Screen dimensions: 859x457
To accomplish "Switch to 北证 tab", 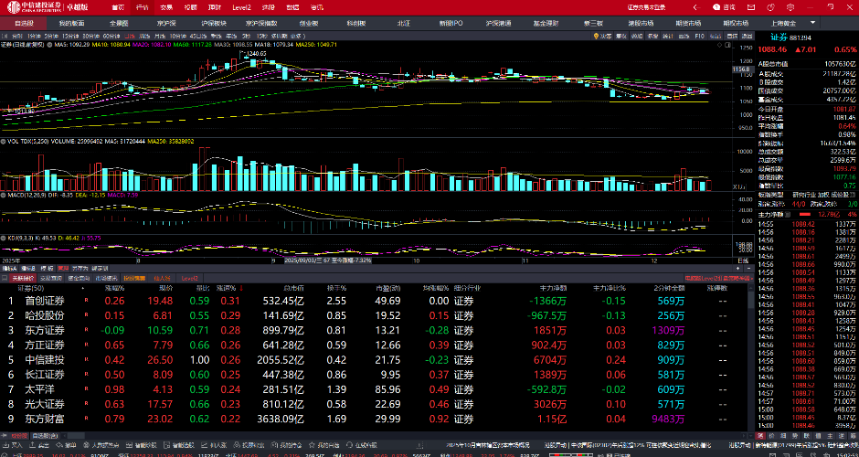I will (404, 23).
